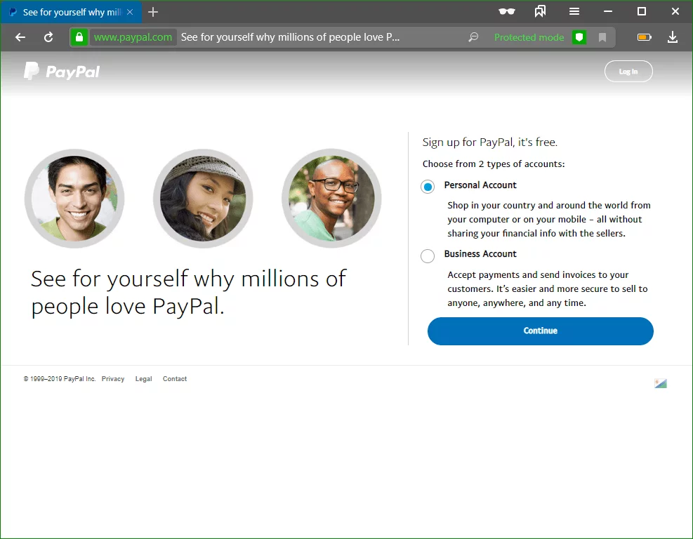Open the reader mode glasses icon
The width and height of the screenshot is (693, 539).
click(506, 12)
